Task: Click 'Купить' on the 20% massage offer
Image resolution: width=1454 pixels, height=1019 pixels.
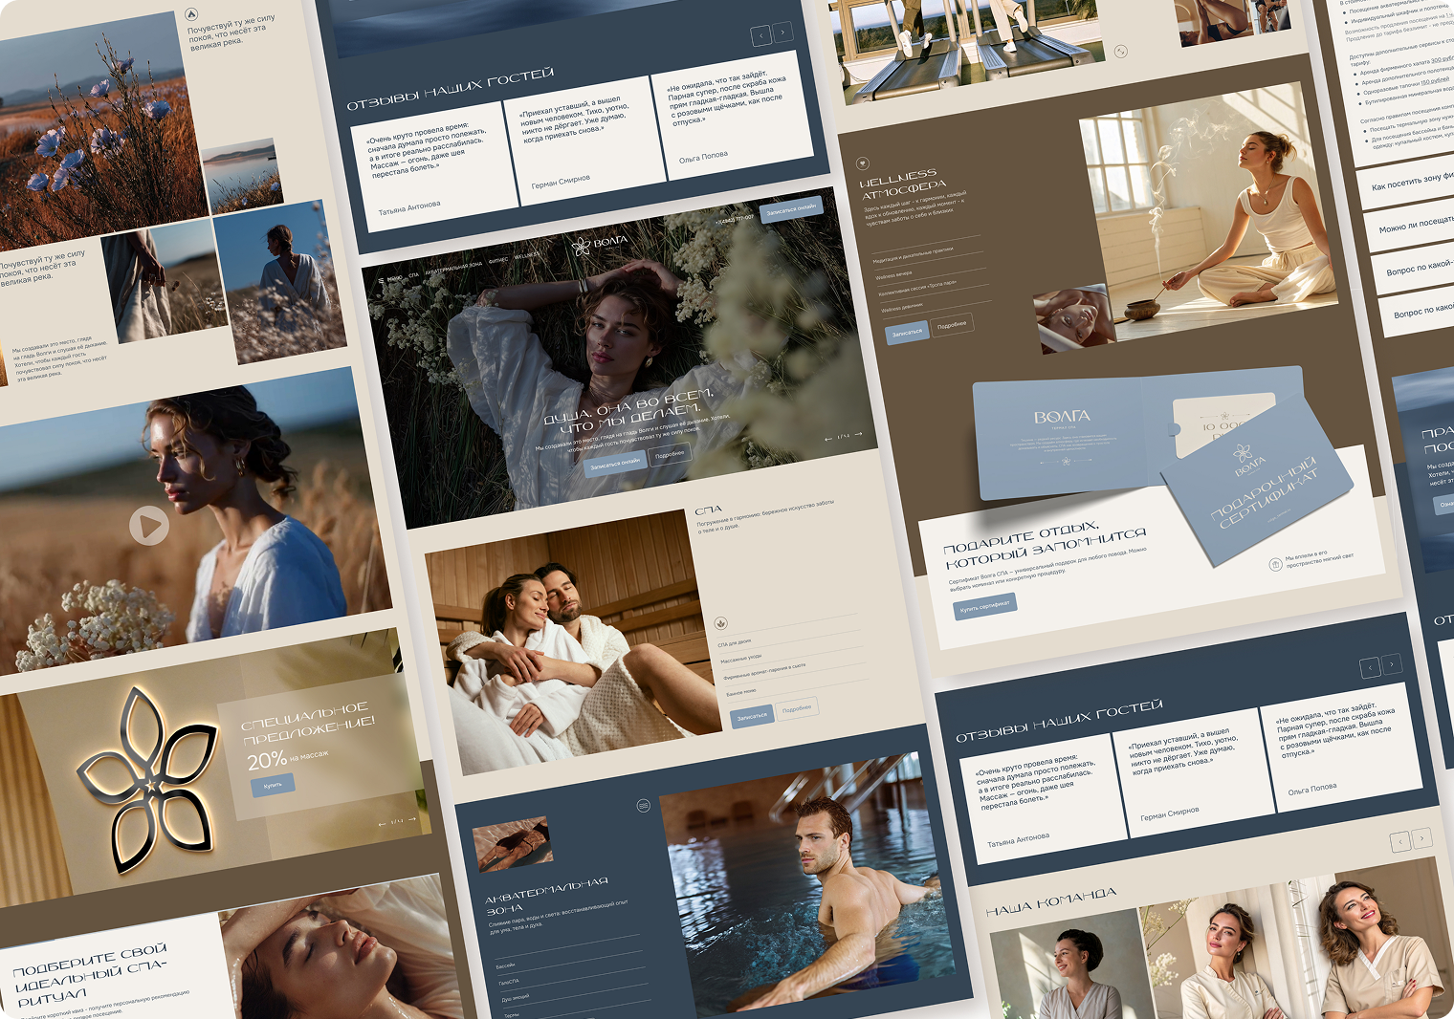Action: 274,785
